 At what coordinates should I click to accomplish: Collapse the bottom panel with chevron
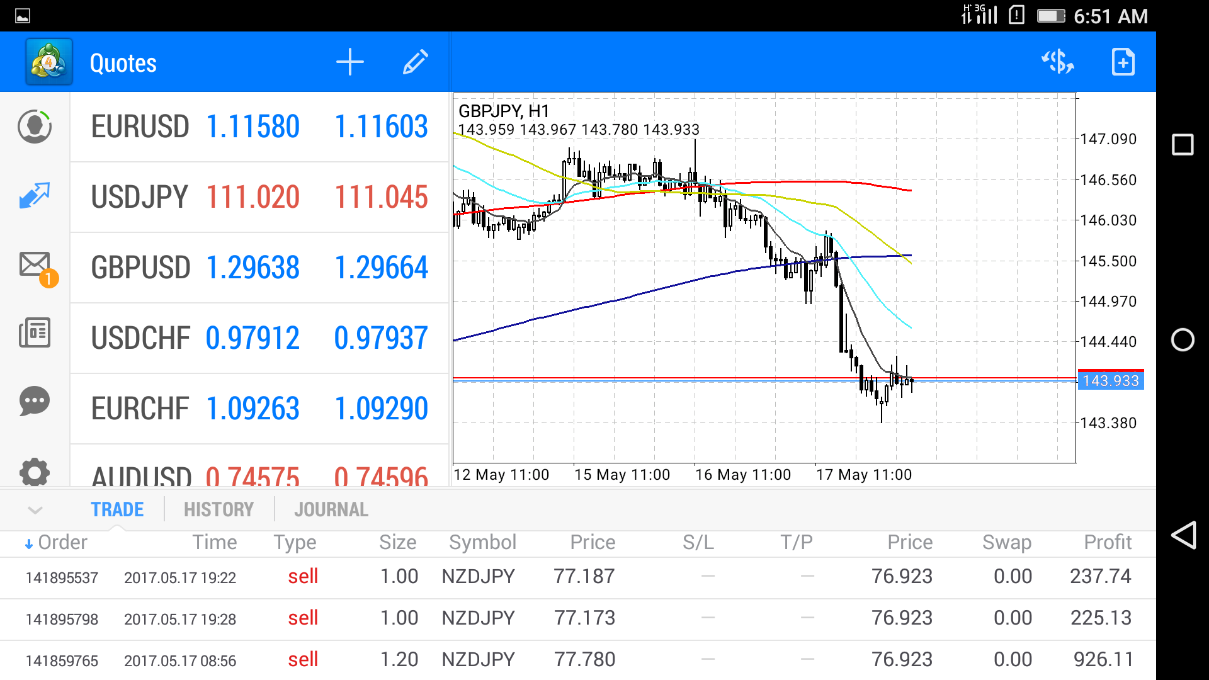point(35,510)
